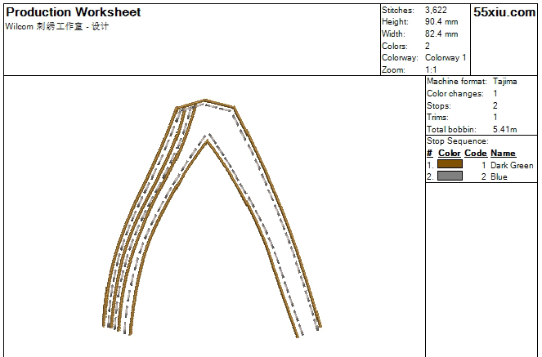Click the Name column header
This screenshot has width=542, height=357.
(503, 153)
